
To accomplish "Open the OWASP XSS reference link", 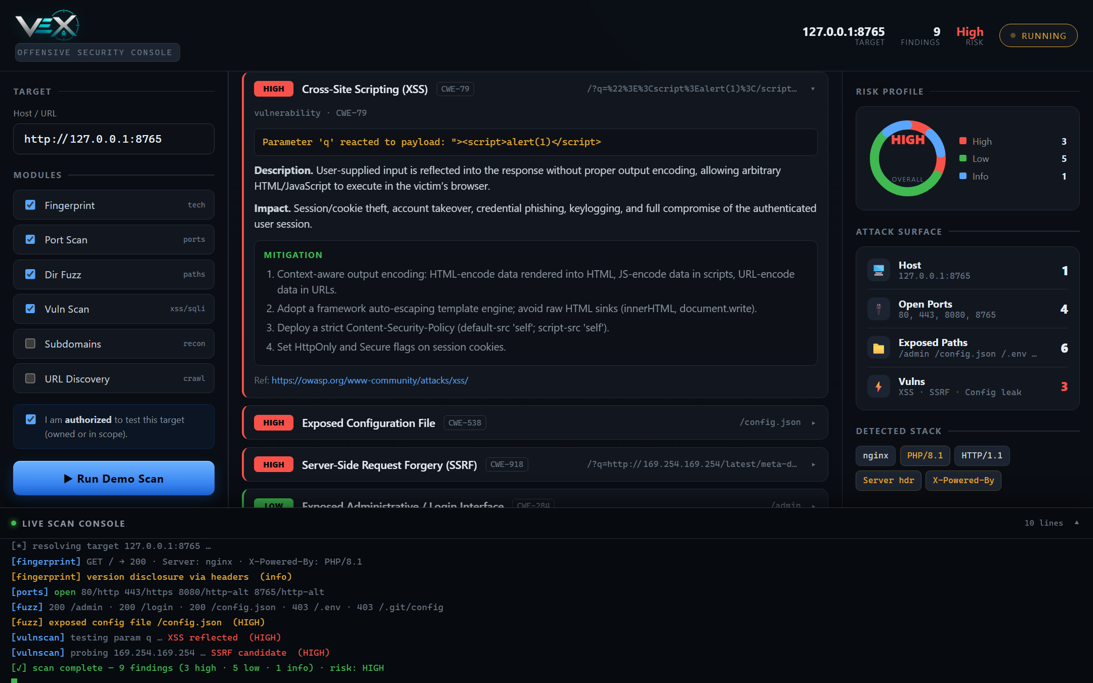I will click(x=370, y=380).
